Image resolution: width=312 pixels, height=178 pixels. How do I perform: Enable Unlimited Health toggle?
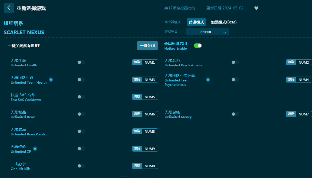81,62
